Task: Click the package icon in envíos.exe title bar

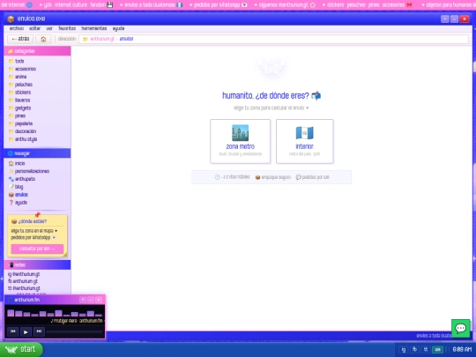Action: coord(11,19)
